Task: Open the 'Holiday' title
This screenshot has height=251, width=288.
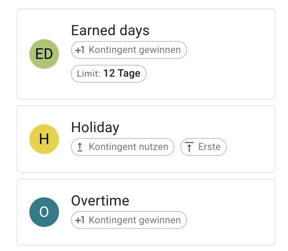Action: [95, 127]
